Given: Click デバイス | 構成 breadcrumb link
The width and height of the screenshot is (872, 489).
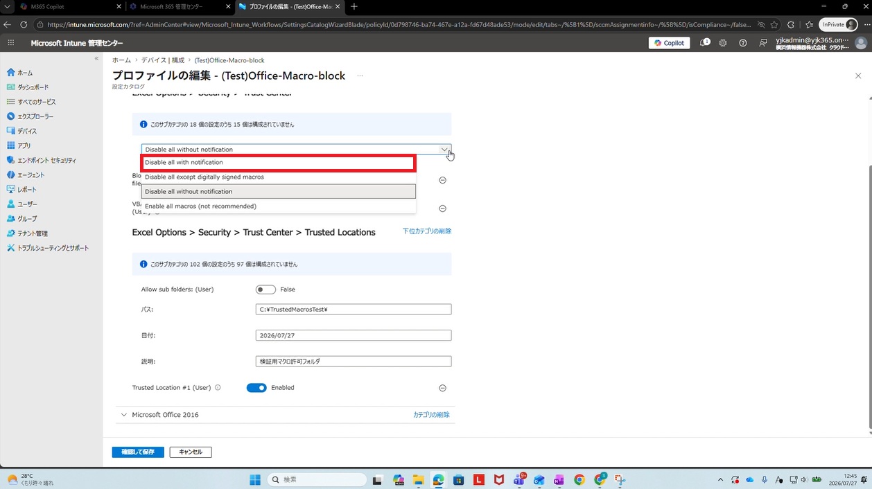Looking at the screenshot, I should [163, 61].
